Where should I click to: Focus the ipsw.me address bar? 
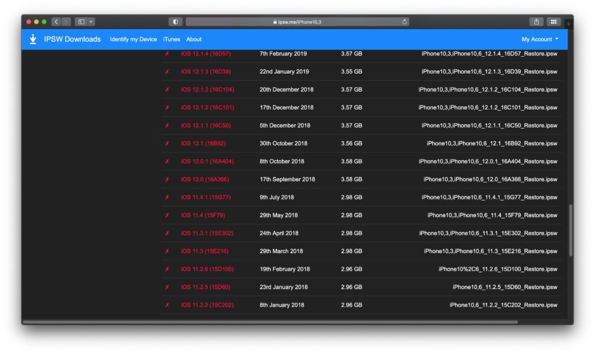coord(297,22)
